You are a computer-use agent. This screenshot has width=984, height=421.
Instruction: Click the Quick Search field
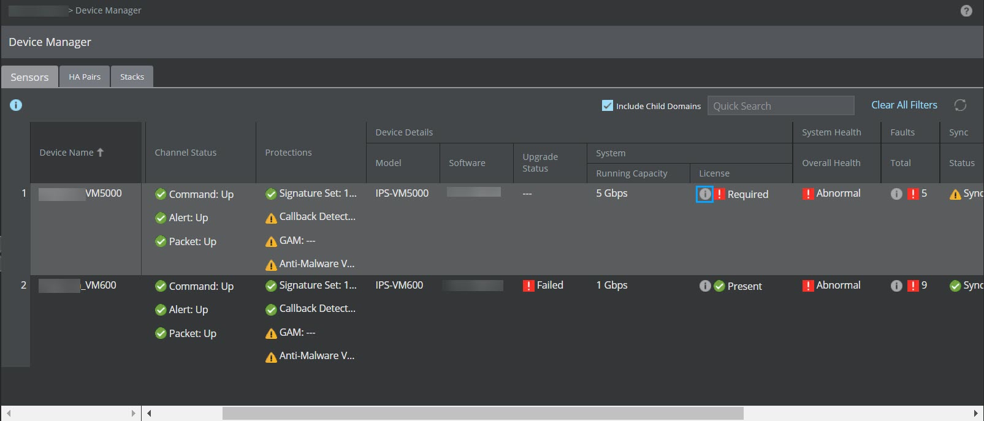780,105
